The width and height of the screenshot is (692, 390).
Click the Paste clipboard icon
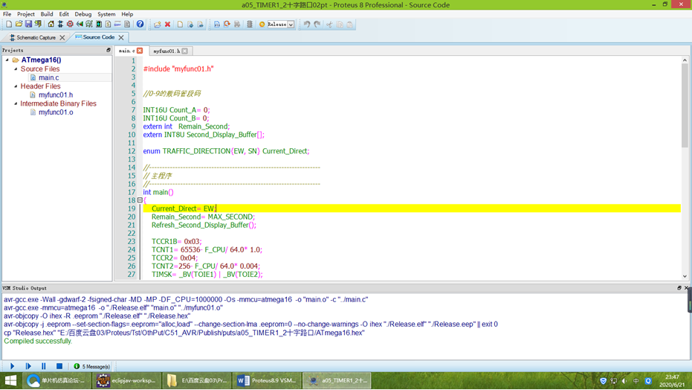pyautogui.click(x=349, y=25)
